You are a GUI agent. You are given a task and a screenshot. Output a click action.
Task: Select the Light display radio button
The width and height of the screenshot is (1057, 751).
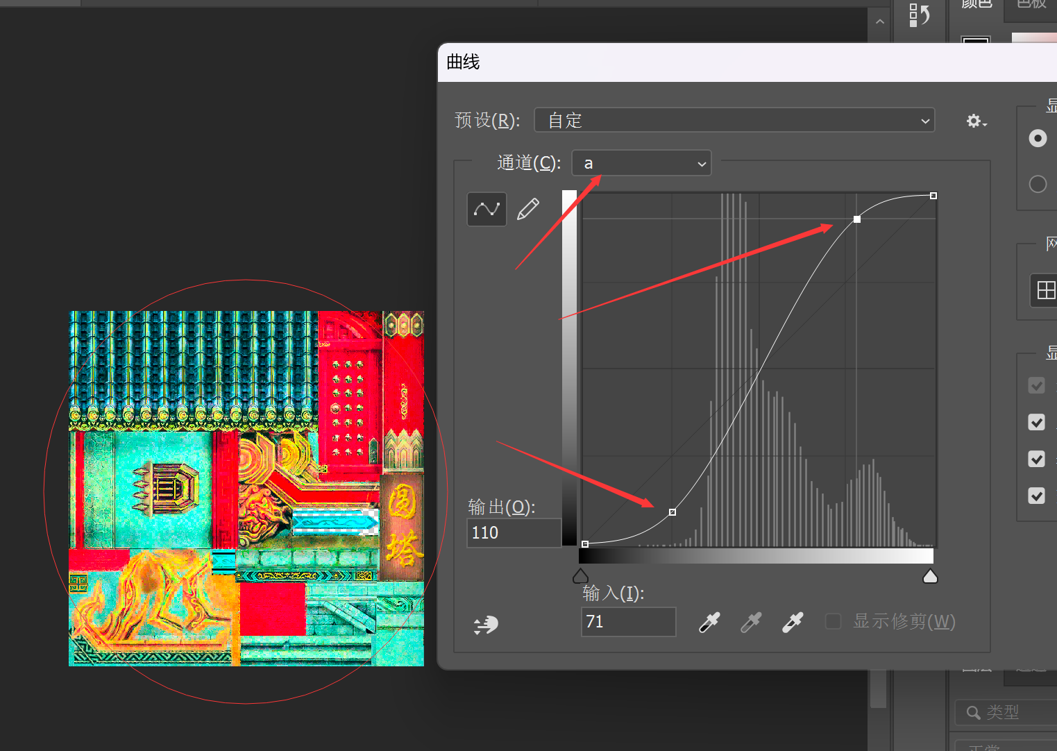(x=1038, y=138)
